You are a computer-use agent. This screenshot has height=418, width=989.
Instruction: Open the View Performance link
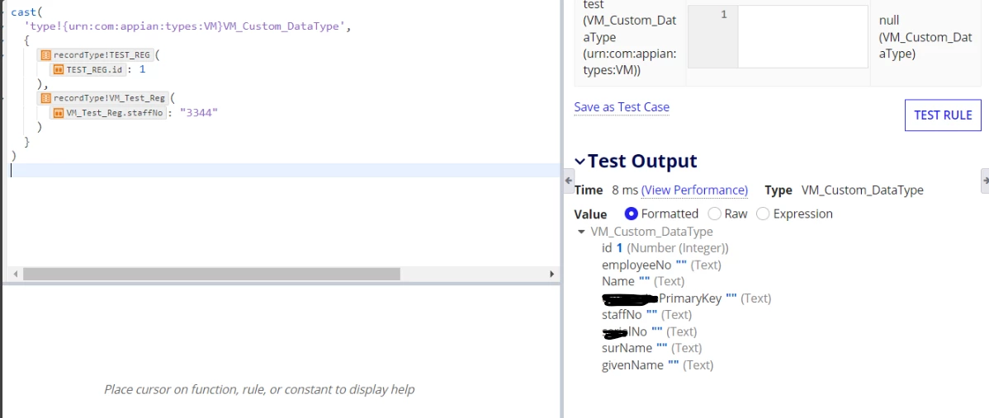click(x=694, y=190)
